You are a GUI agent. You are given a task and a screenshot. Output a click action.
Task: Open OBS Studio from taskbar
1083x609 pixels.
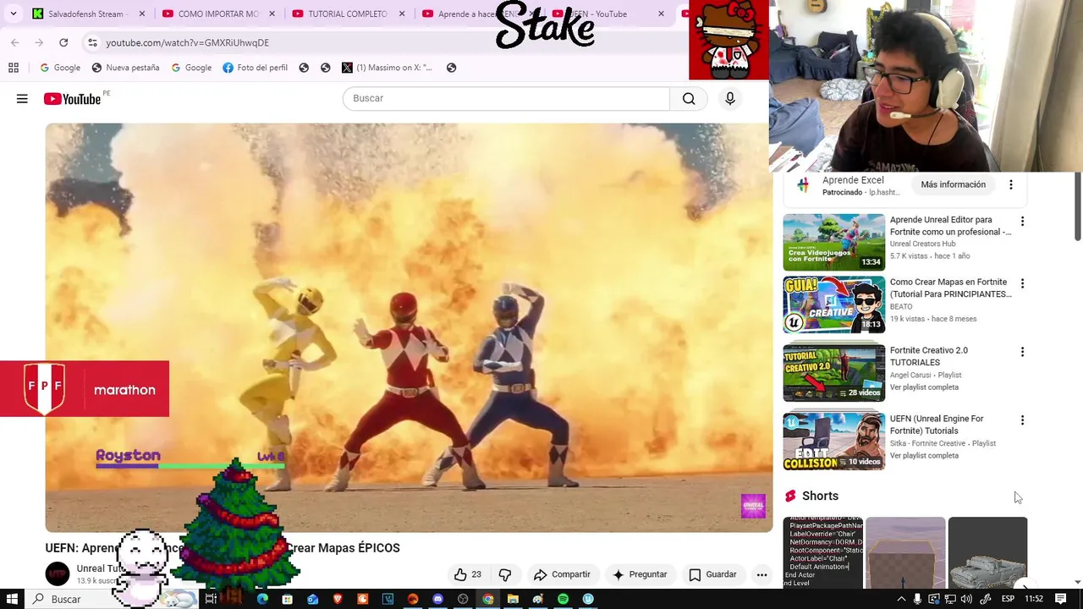pos(463,599)
